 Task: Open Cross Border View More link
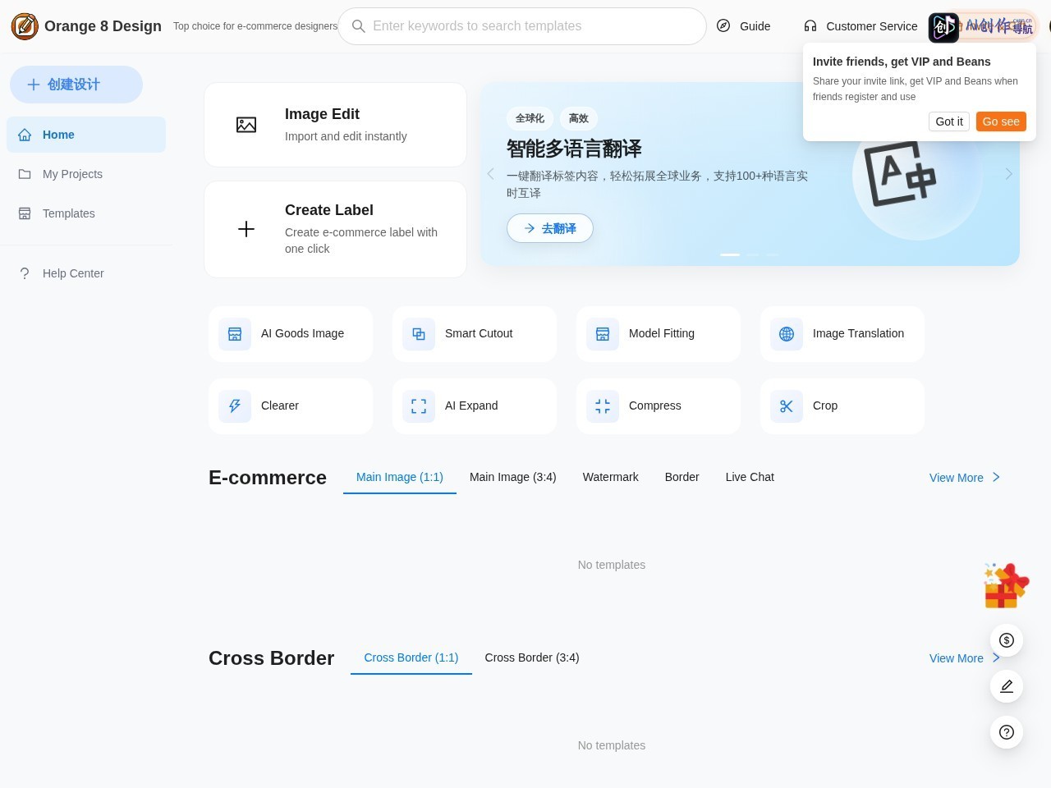(965, 658)
